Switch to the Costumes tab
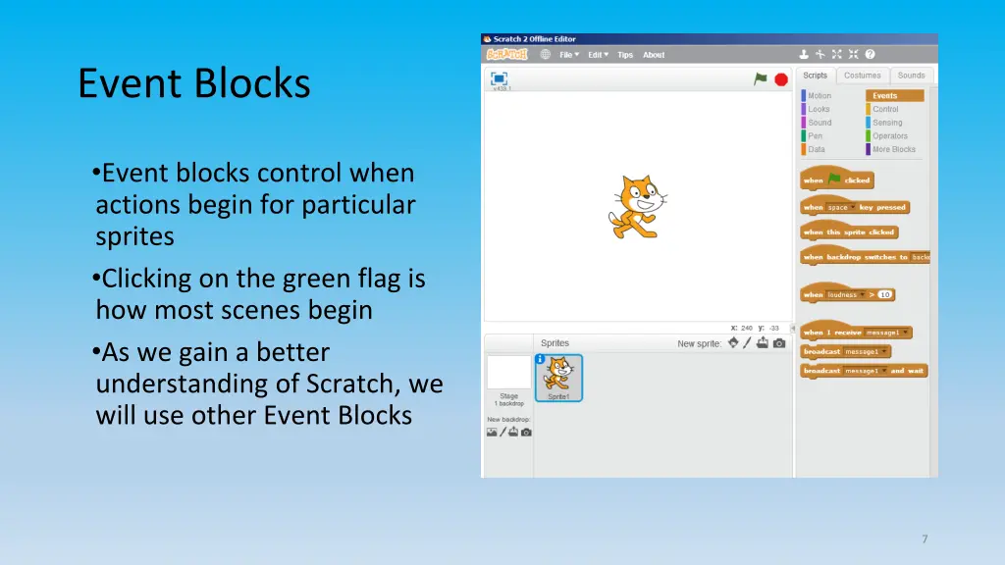This screenshot has width=1005, height=565. point(862,76)
